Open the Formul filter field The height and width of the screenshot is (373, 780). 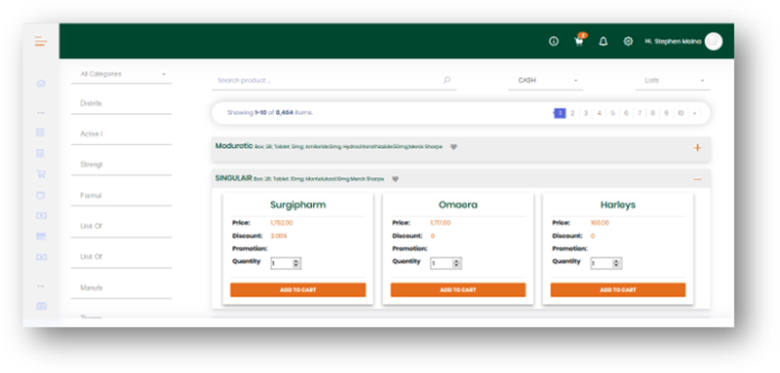click(121, 196)
